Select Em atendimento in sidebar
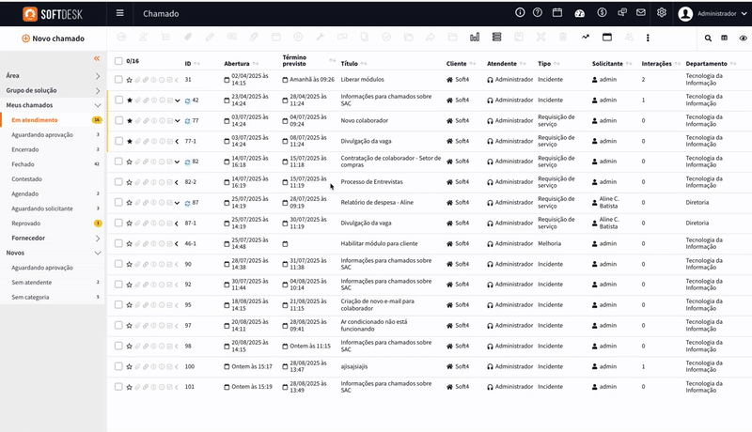752x432 pixels. (35, 120)
